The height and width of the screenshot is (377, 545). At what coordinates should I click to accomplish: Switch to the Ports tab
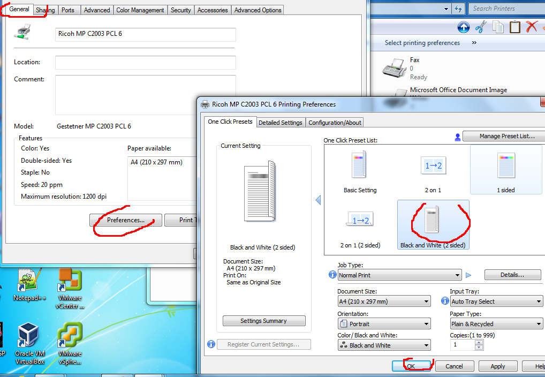tap(68, 10)
